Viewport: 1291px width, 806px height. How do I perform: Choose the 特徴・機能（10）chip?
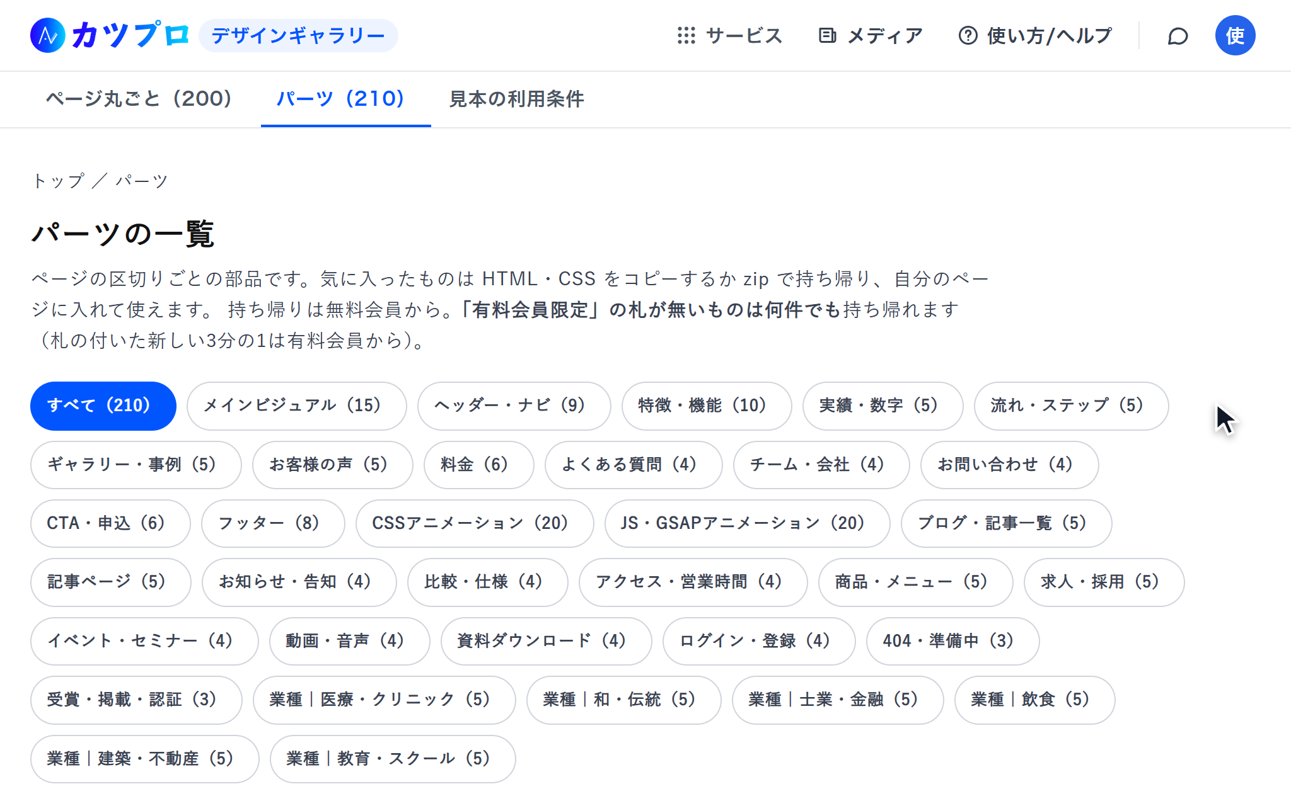click(706, 406)
